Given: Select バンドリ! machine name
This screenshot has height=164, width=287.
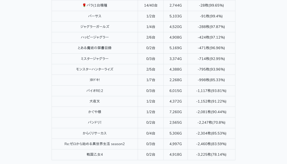Looking at the screenshot, I should [x=95, y=122].
